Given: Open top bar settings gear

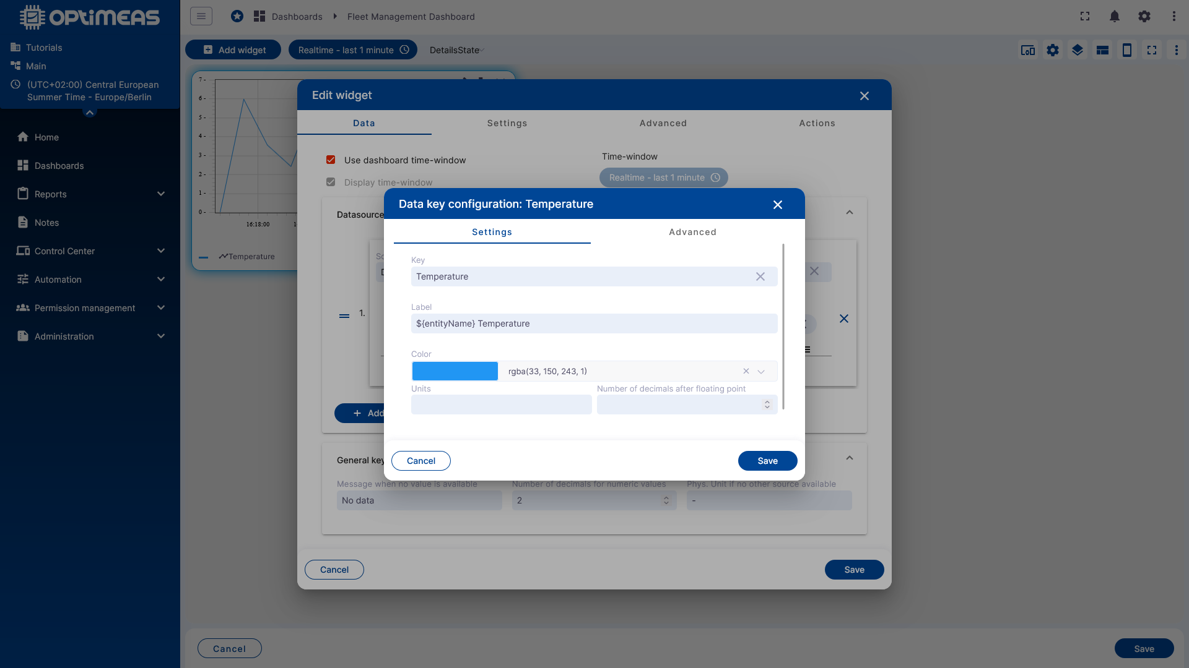Looking at the screenshot, I should 1144,16.
